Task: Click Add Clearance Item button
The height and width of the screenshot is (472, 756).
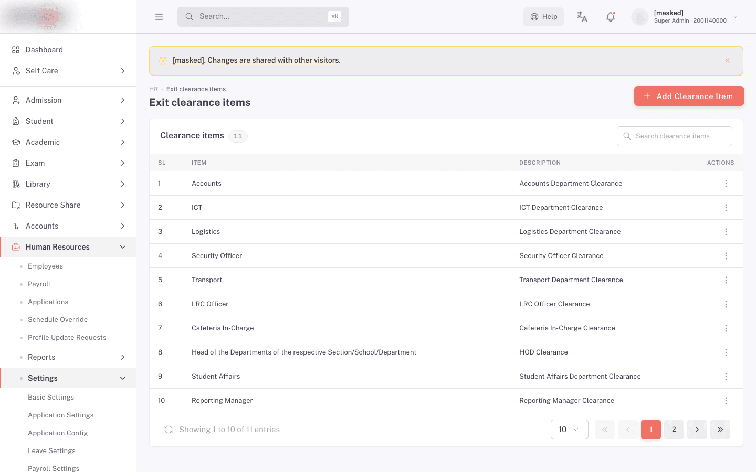Action: 689,96
